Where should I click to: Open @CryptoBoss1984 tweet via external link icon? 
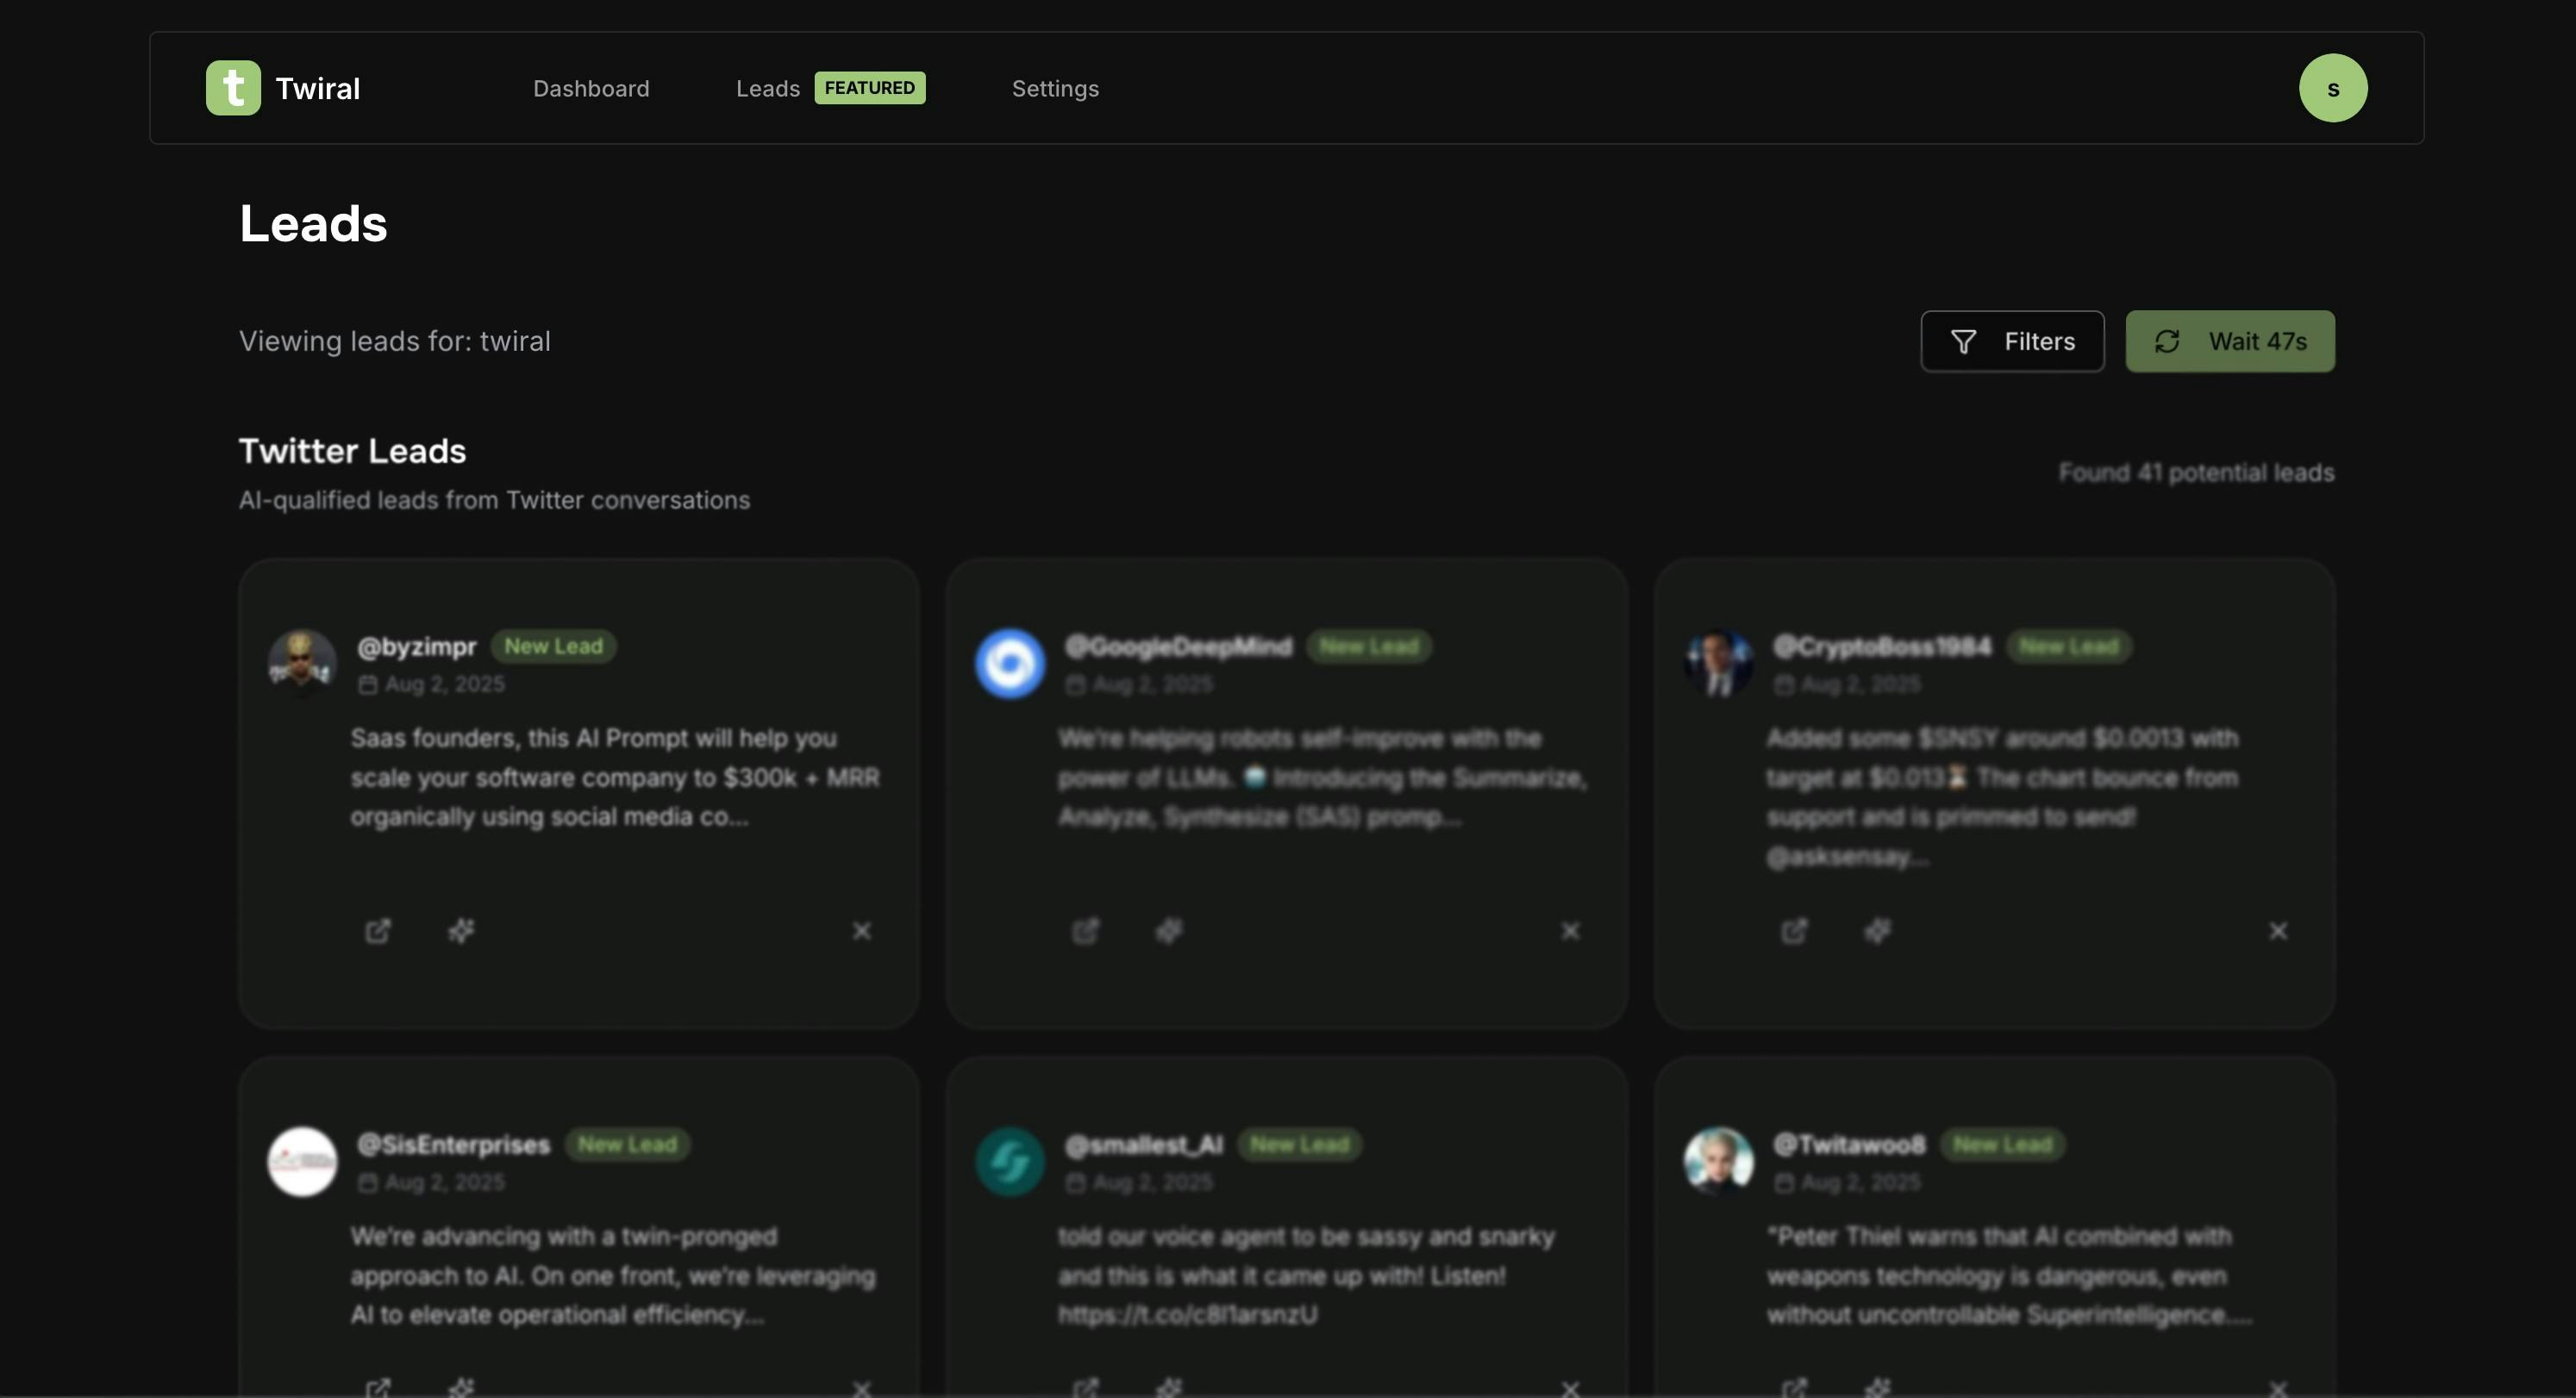click(x=1794, y=931)
